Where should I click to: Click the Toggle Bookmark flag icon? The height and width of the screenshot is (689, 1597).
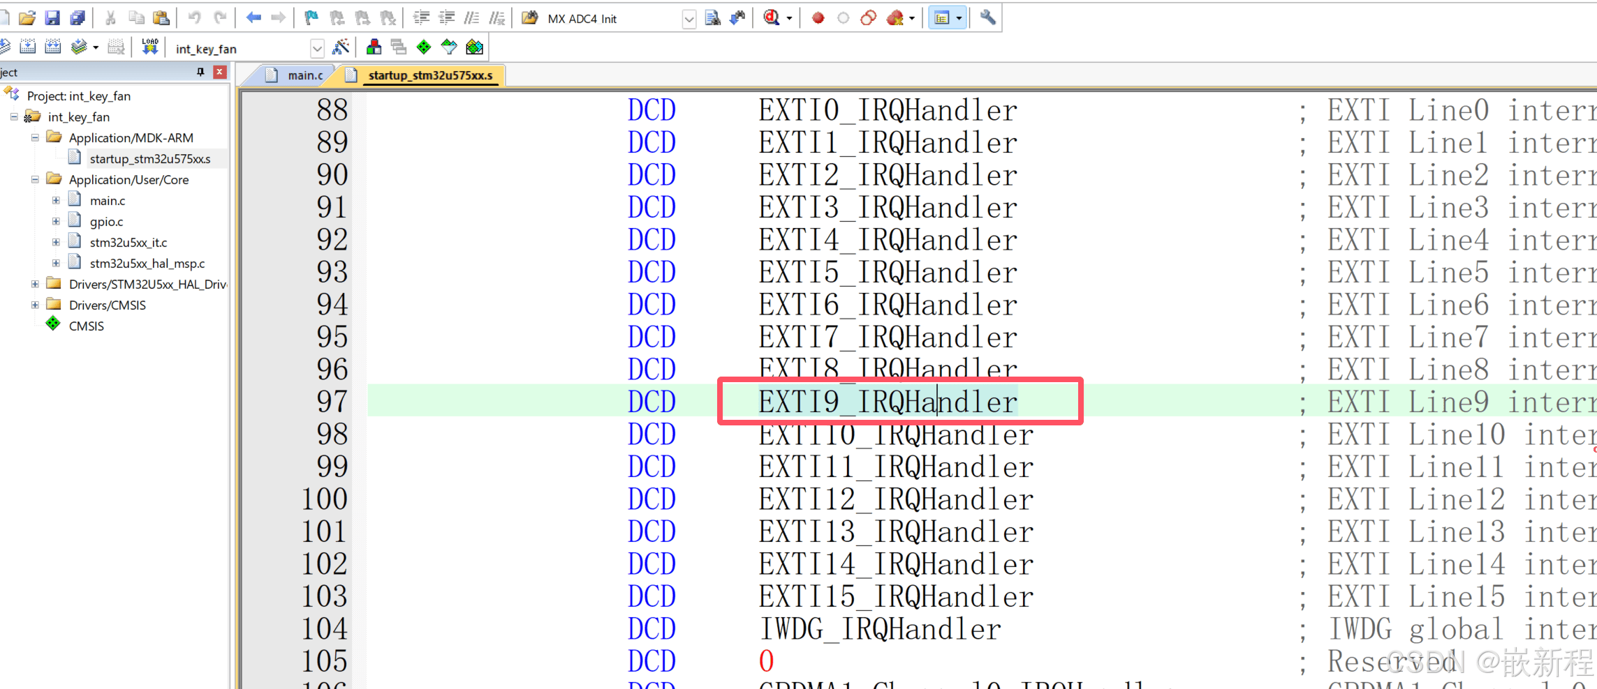(311, 18)
